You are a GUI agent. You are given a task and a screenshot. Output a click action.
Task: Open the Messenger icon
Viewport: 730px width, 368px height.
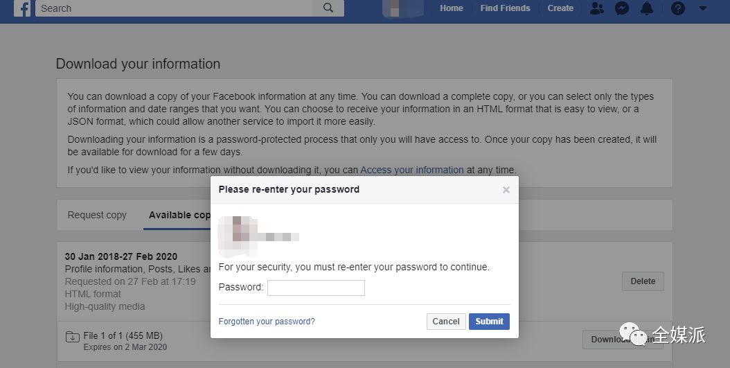pyautogui.click(x=621, y=8)
